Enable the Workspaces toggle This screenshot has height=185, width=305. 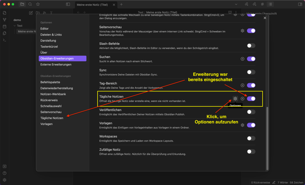[251, 138]
